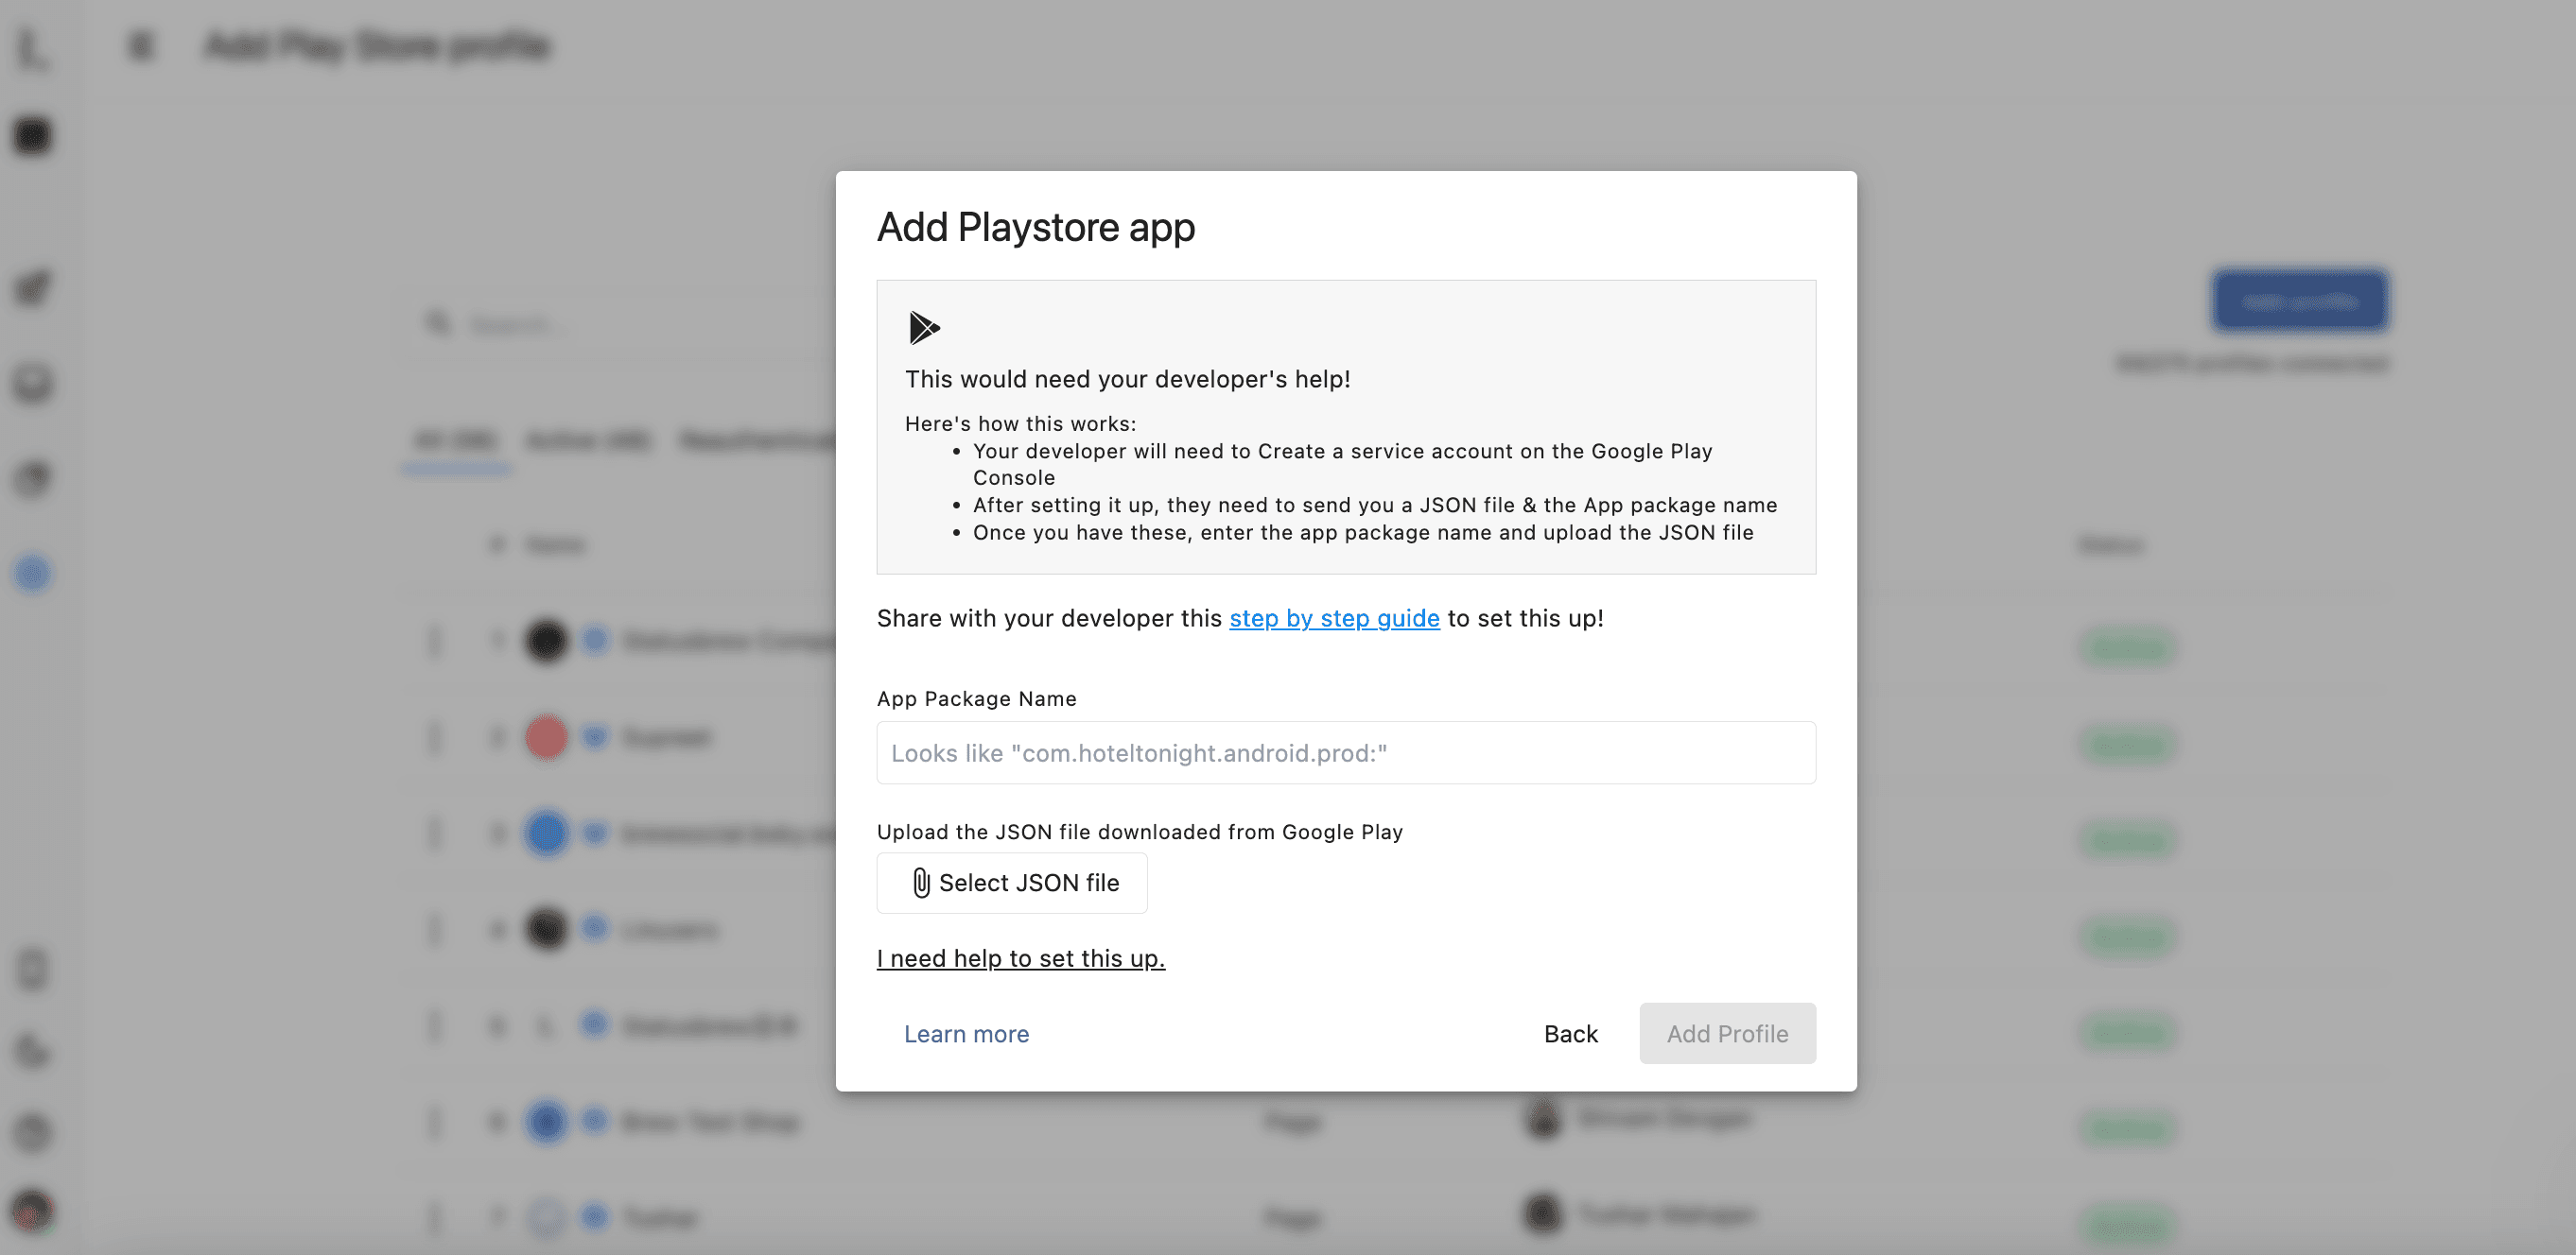Image resolution: width=2576 pixels, height=1255 pixels.
Task: Click the Back button in the dialog
Action: [x=1570, y=1033]
